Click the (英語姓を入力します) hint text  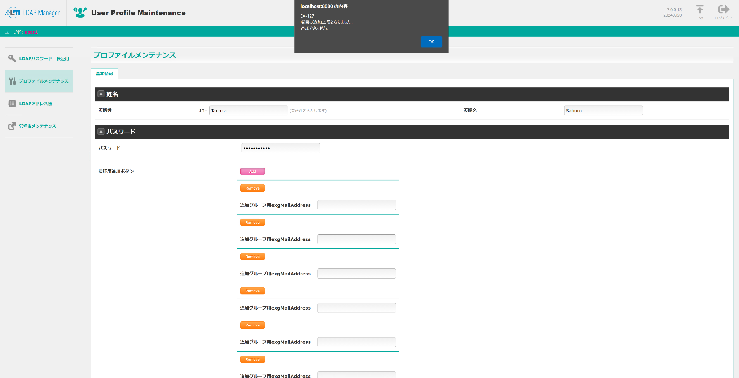308,110
